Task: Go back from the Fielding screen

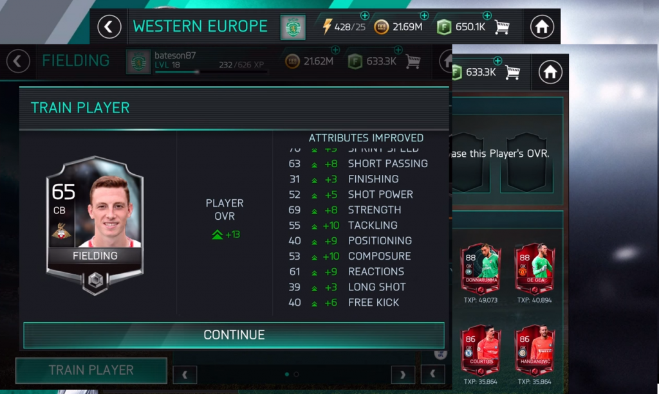Action: [x=18, y=61]
